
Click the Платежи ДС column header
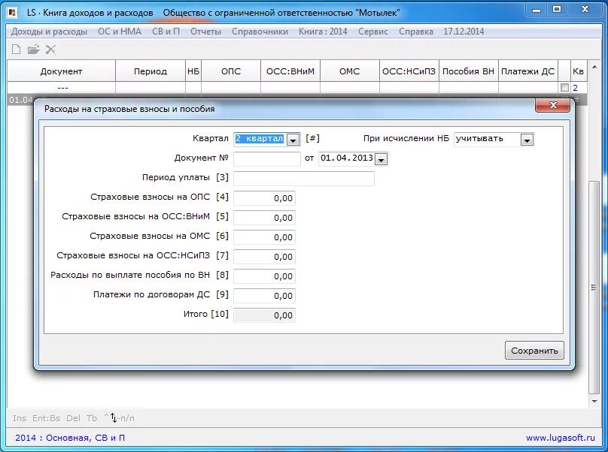point(527,71)
